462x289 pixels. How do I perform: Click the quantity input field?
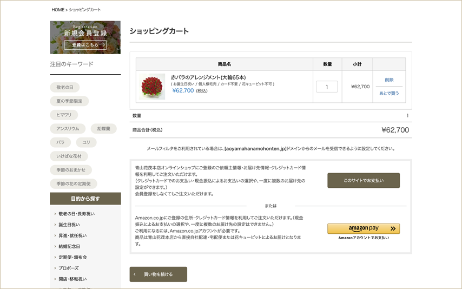pyautogui.click(x=327, y=87)
